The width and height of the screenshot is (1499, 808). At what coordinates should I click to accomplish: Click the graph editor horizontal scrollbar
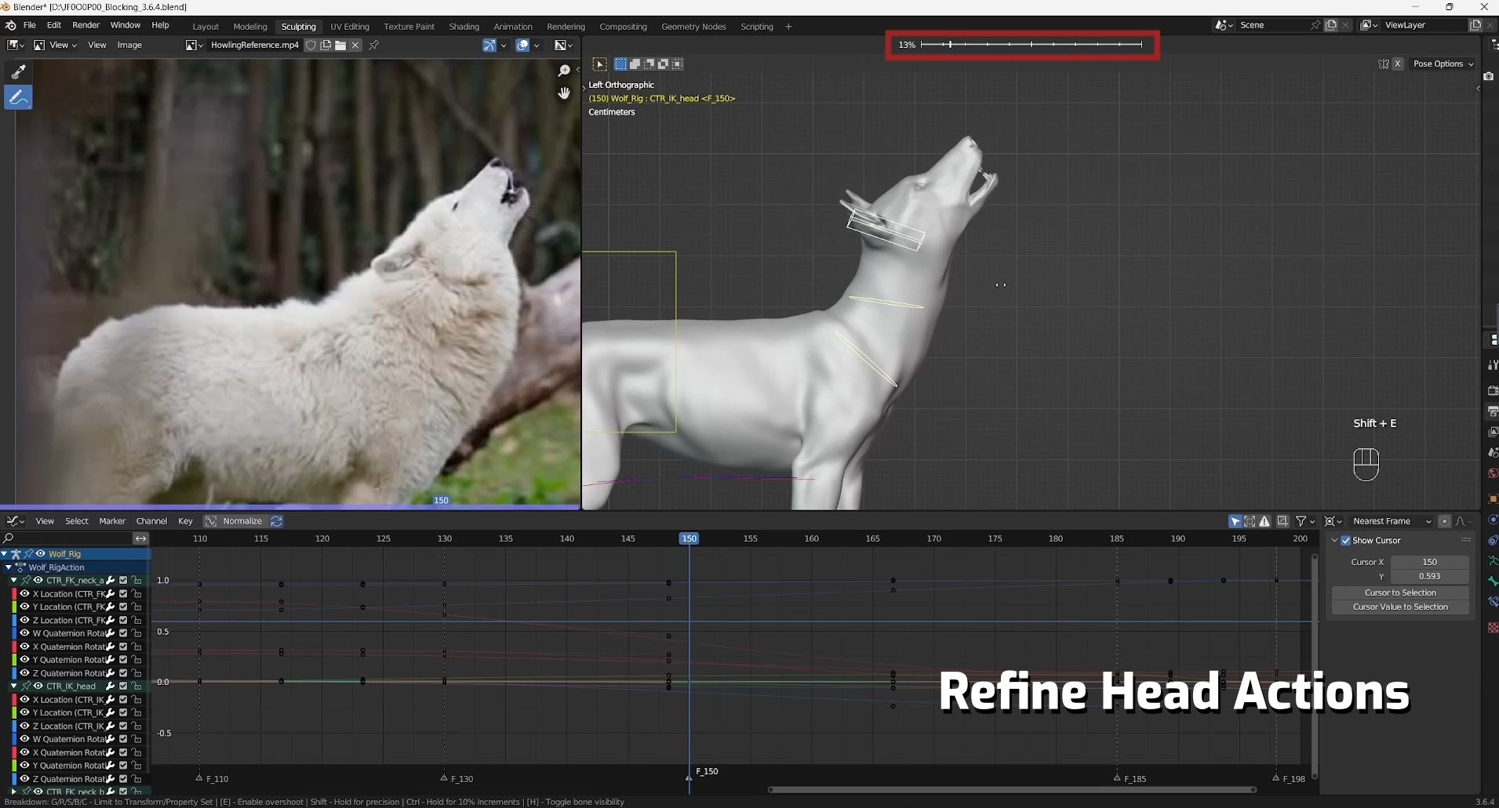click(1012, 789)
